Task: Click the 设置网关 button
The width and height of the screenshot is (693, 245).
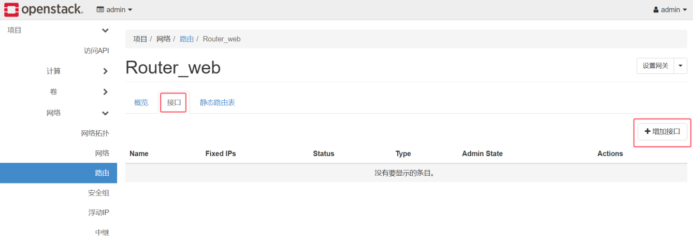Action: tap(655, 66)
